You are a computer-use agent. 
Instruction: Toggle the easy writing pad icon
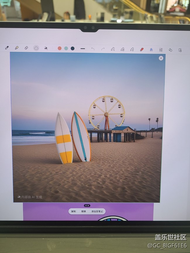click(161, 50)
